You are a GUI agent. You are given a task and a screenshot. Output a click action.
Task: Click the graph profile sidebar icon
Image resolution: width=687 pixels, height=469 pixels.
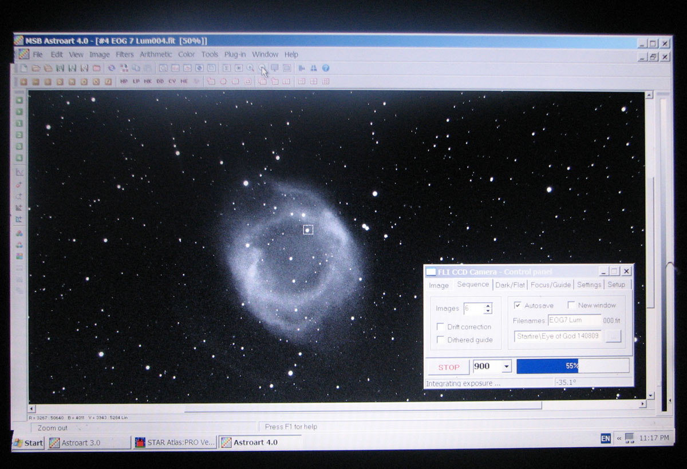tap(19, 172)
